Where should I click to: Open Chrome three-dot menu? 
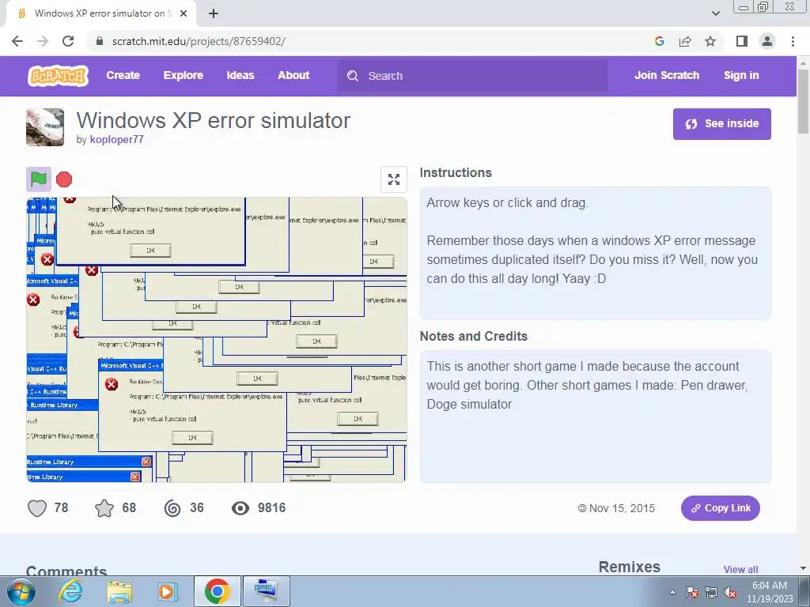coord(793,41)
